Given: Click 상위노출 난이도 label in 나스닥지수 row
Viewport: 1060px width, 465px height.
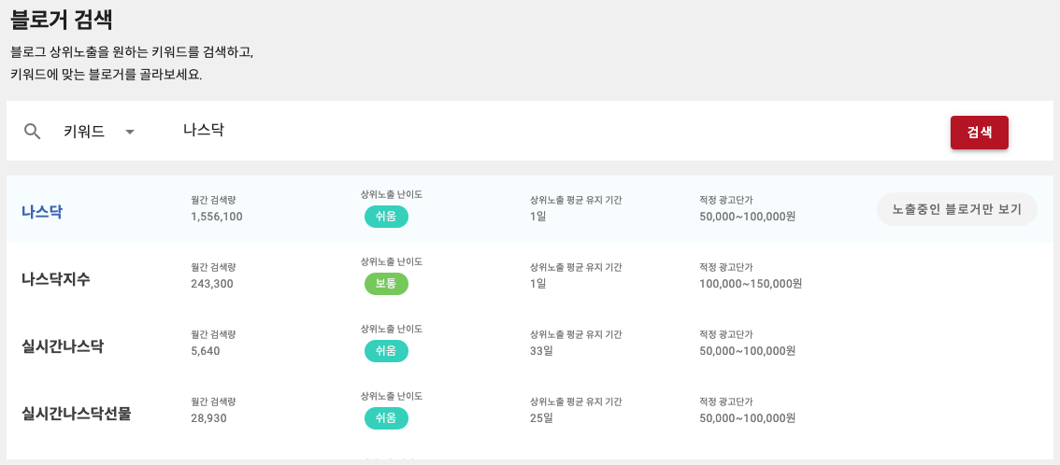Looking at the screenshot, I should (392, 261).
